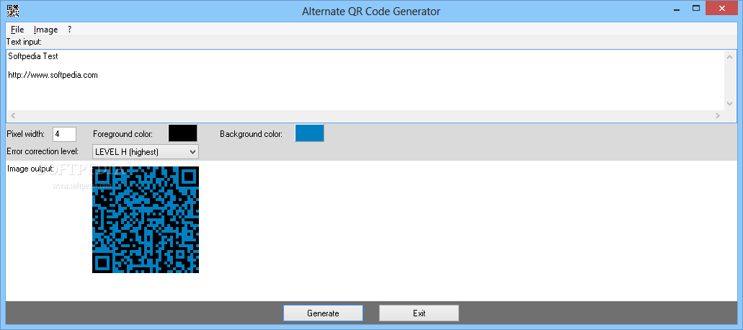Open the Error correction level dropdown
The image size is (743, 330).
click(x=145, y=151)
